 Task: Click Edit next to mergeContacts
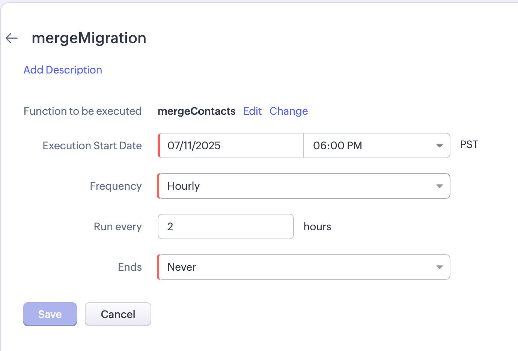(252, 111)
